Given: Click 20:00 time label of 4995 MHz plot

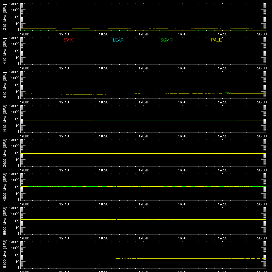Looking at the screenshot, I should coord(262,204).
